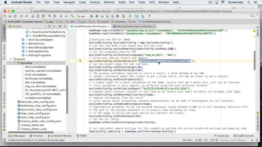Toggle the Structure side panel tab

(4, 52)
